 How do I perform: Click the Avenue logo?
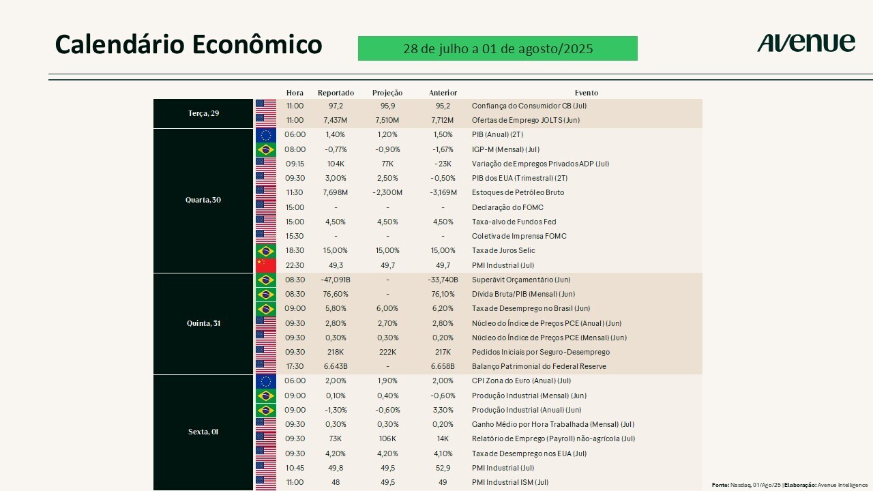point(805,43)
